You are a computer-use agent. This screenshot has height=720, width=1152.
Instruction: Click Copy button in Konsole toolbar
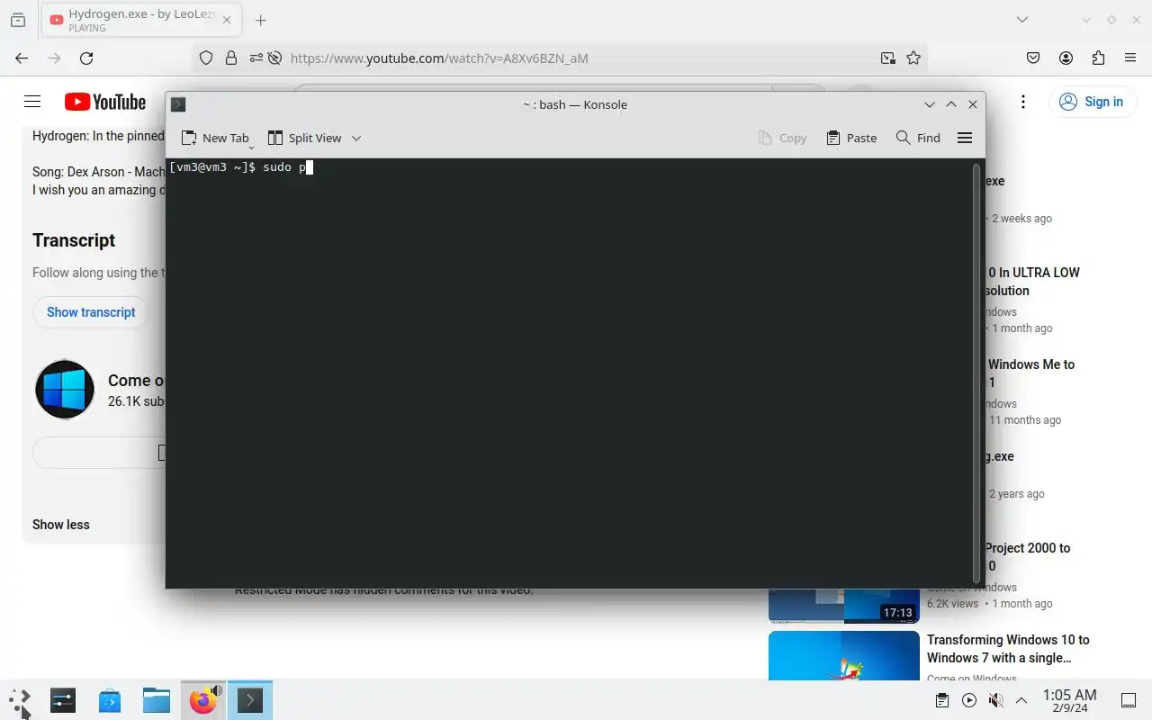[783, 138]
